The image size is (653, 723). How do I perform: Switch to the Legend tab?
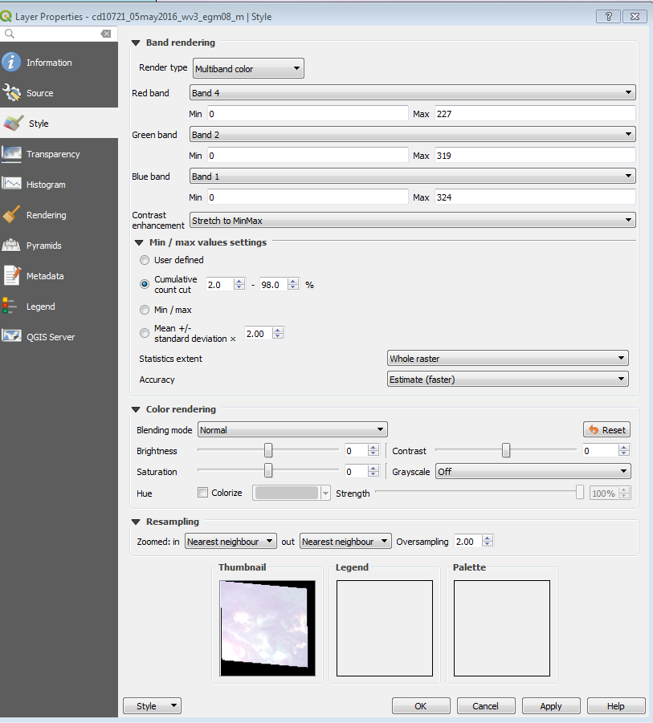tap(40, 307)
